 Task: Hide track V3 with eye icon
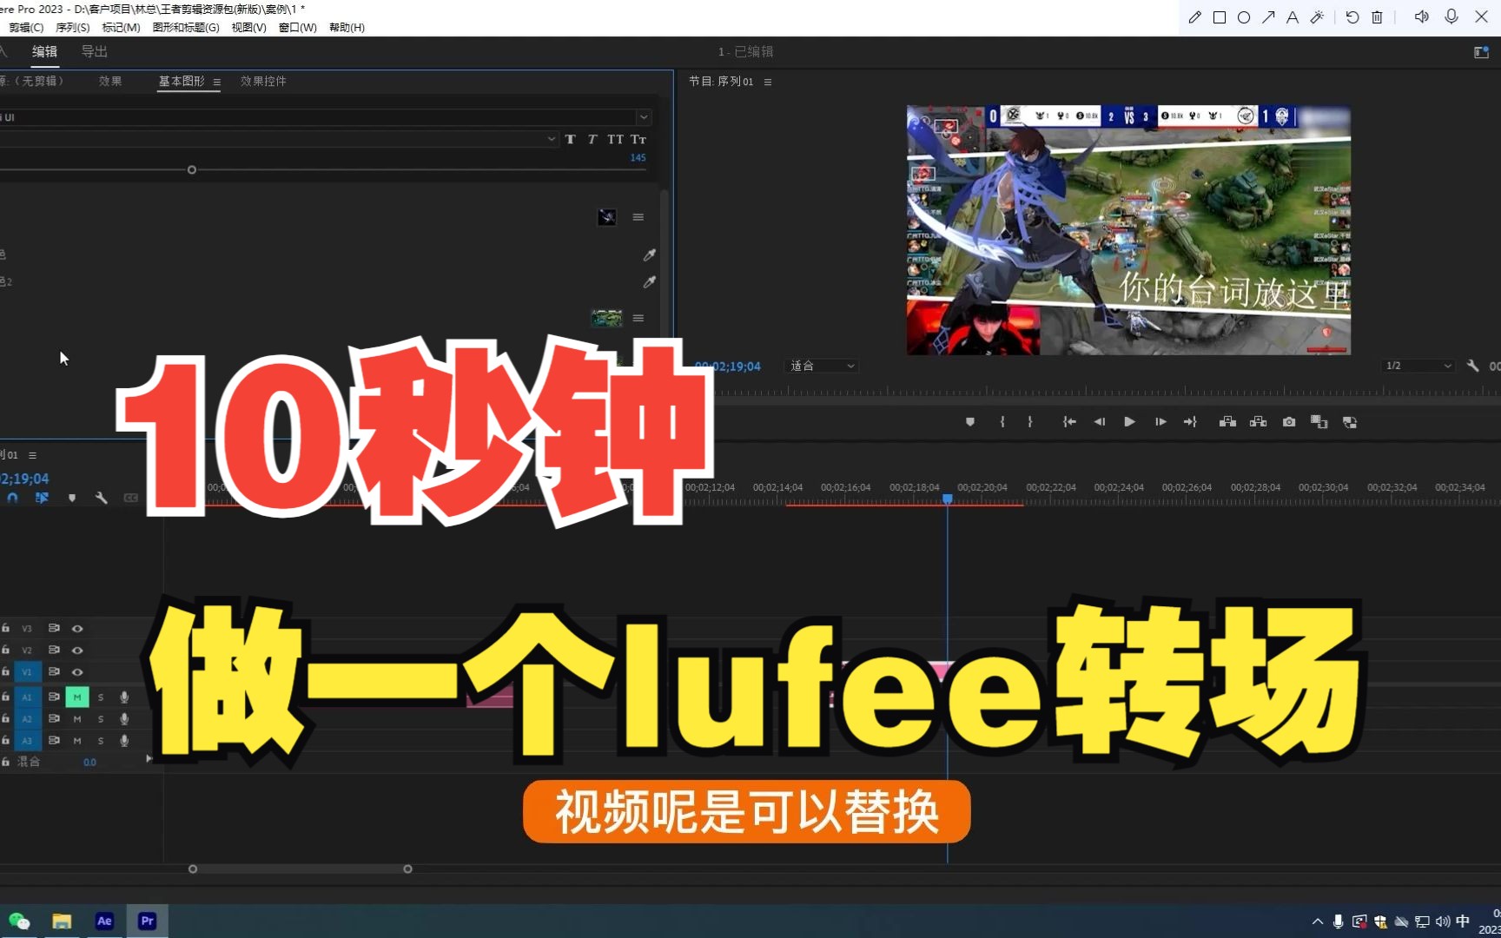click(77, 628)
